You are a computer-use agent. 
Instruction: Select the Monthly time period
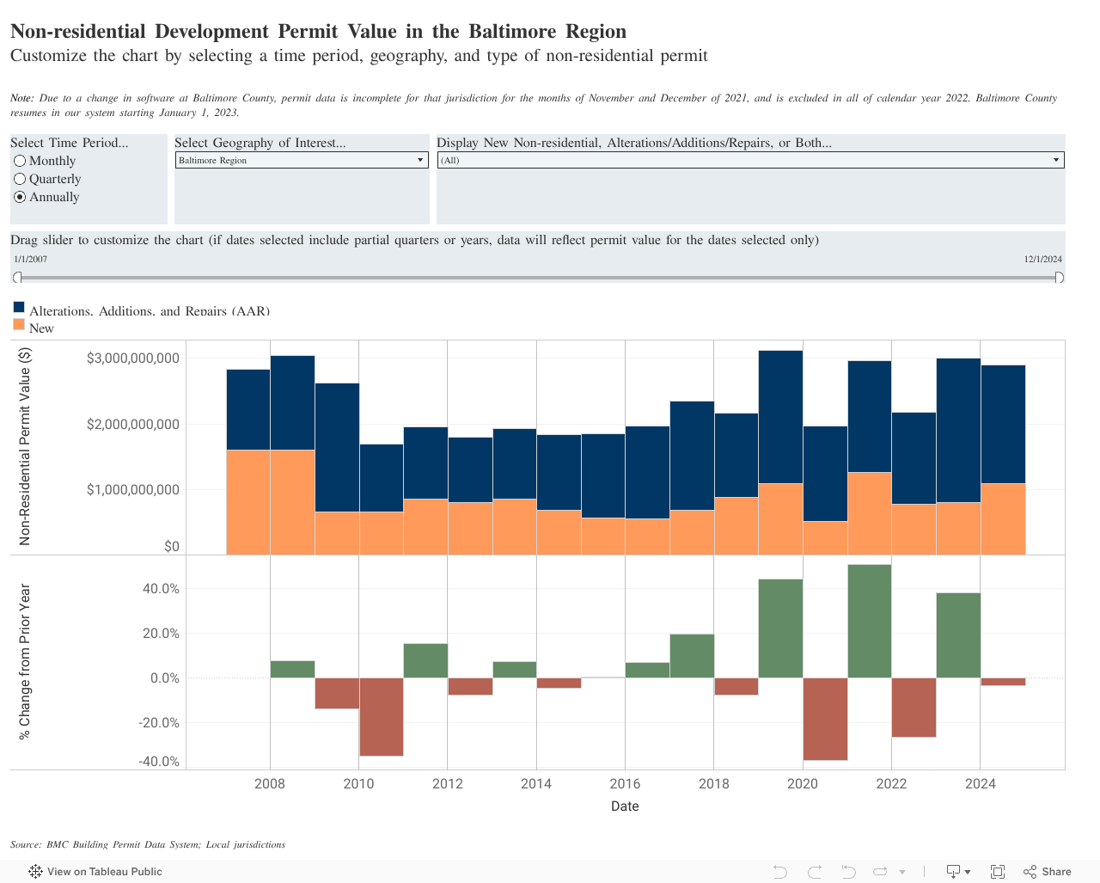(20, 161)
